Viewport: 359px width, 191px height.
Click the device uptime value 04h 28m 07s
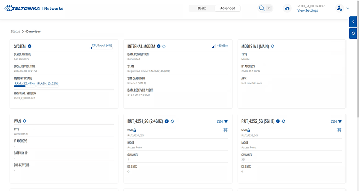[x=21, y=59]
